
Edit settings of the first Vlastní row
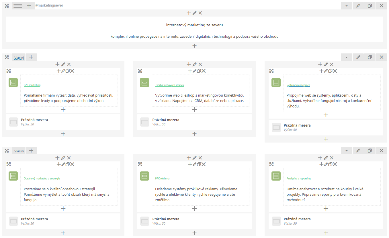tap(358, 57)
